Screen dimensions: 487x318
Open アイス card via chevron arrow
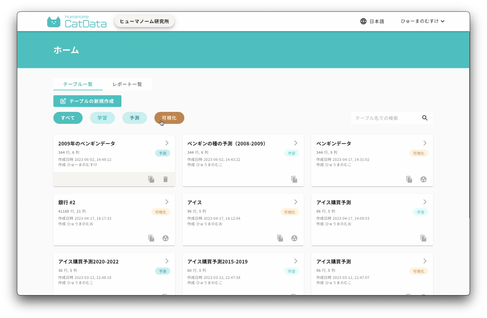pyautogui.click(x=296, y=202)
